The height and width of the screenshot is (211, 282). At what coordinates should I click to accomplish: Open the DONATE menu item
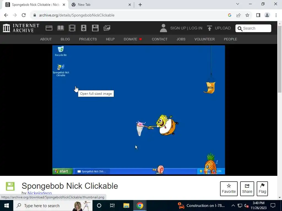tap(133, 39)
